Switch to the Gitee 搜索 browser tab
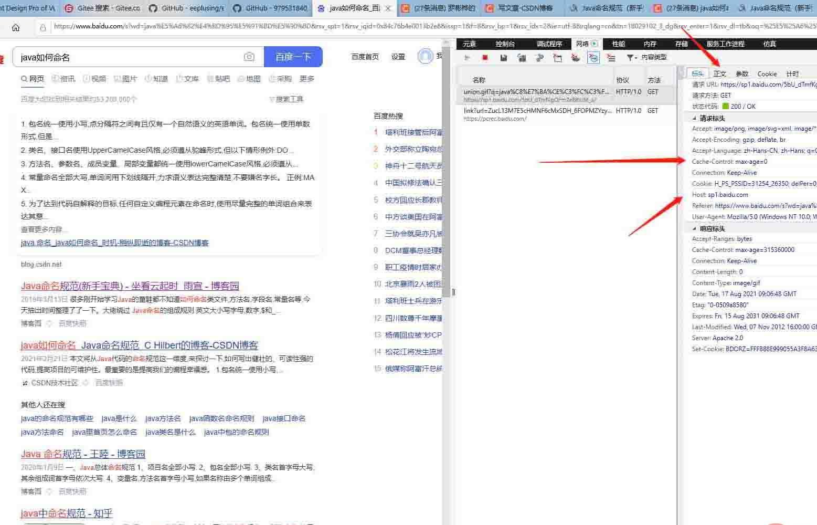This screenshot has height=525, width=817. point(102,8)
